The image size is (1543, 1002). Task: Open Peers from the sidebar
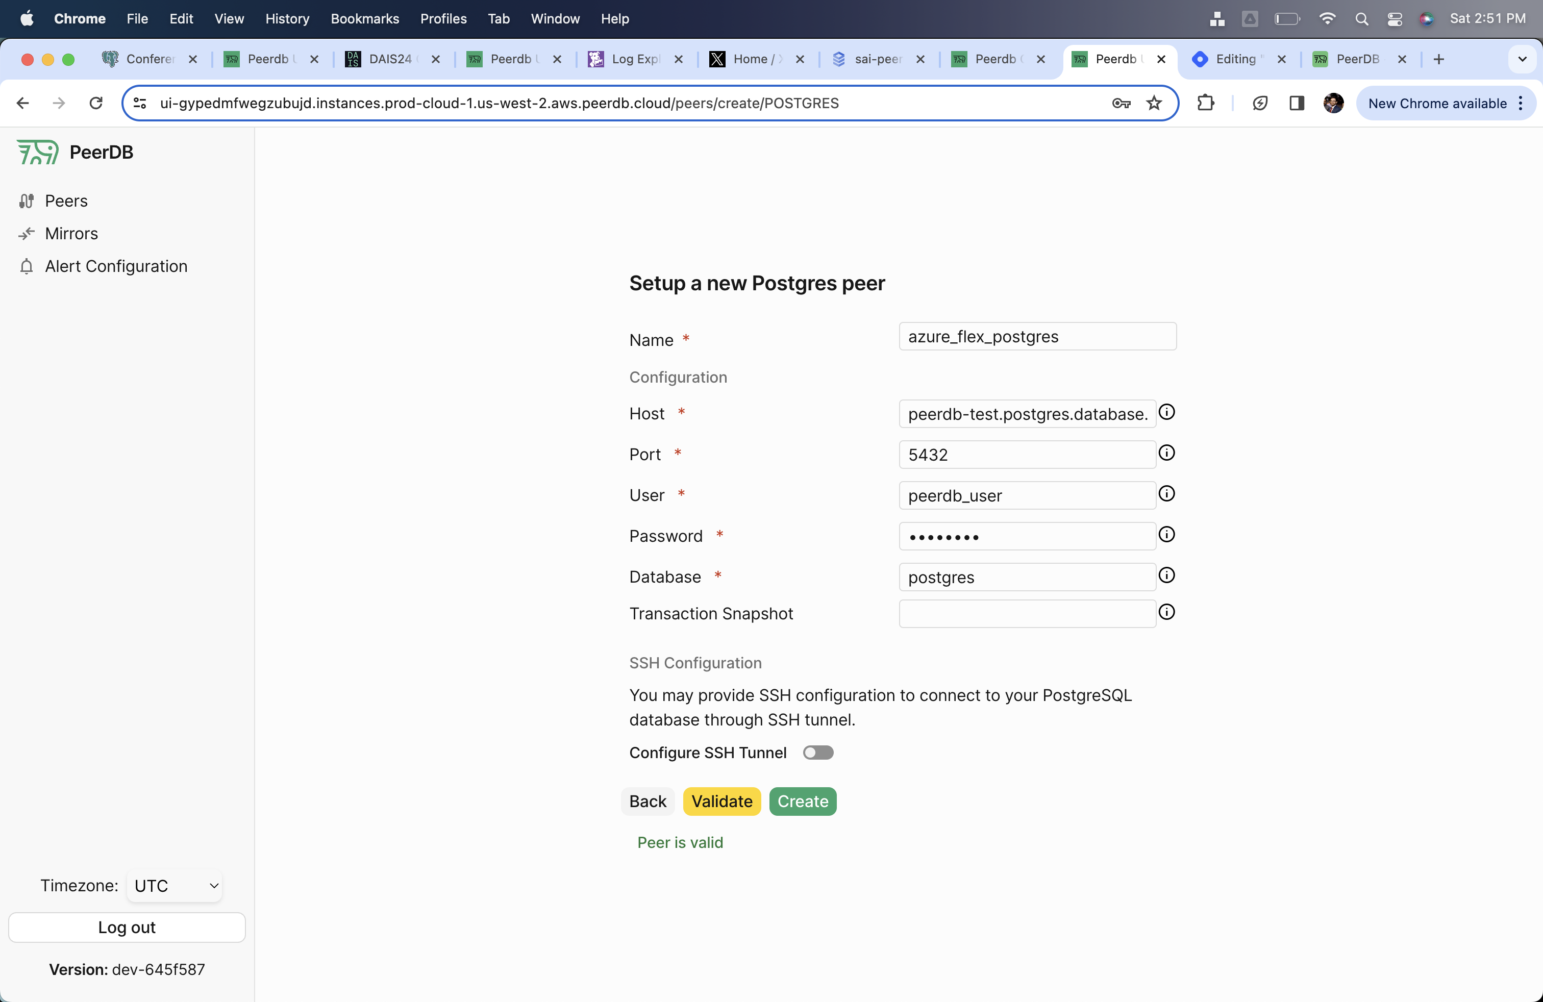[65, 201]
